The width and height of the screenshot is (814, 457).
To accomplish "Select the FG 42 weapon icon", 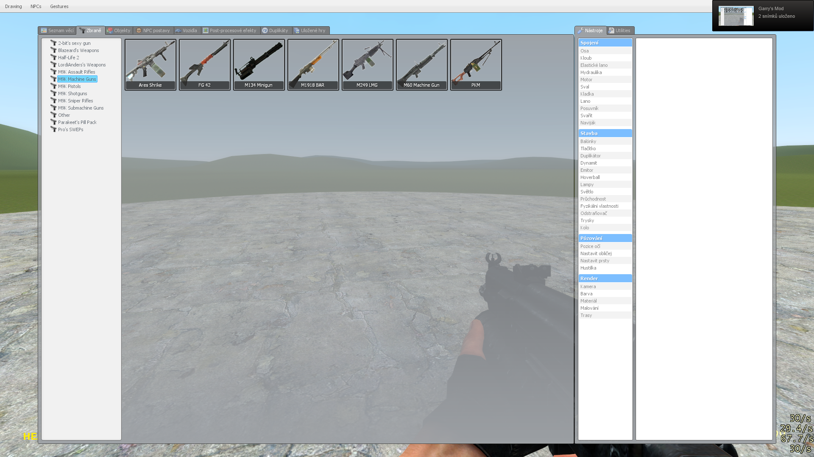I will [205, 65].
